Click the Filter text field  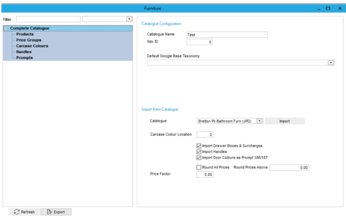click(x=48, y=19)
